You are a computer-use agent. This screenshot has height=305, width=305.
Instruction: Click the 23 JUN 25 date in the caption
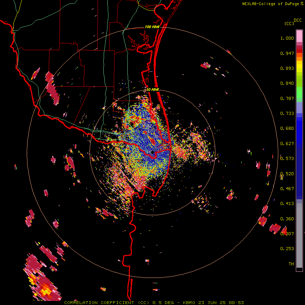(x=212, y=303)
